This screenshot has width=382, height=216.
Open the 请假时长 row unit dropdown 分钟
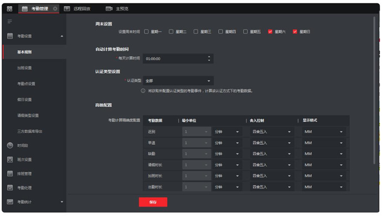tap(227, 165)
